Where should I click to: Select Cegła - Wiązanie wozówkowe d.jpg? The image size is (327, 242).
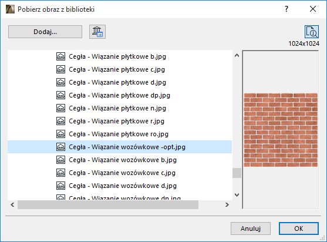tap(123, 186)
